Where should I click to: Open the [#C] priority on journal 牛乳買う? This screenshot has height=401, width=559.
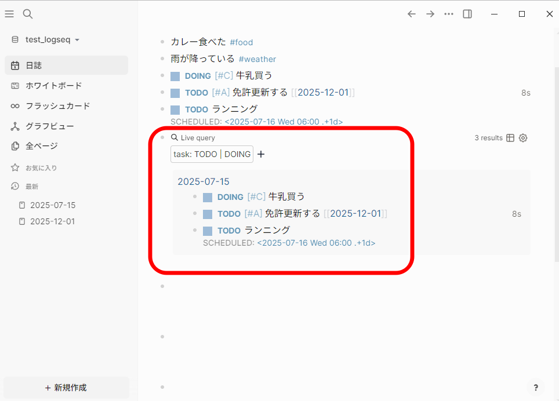[224, 75]
